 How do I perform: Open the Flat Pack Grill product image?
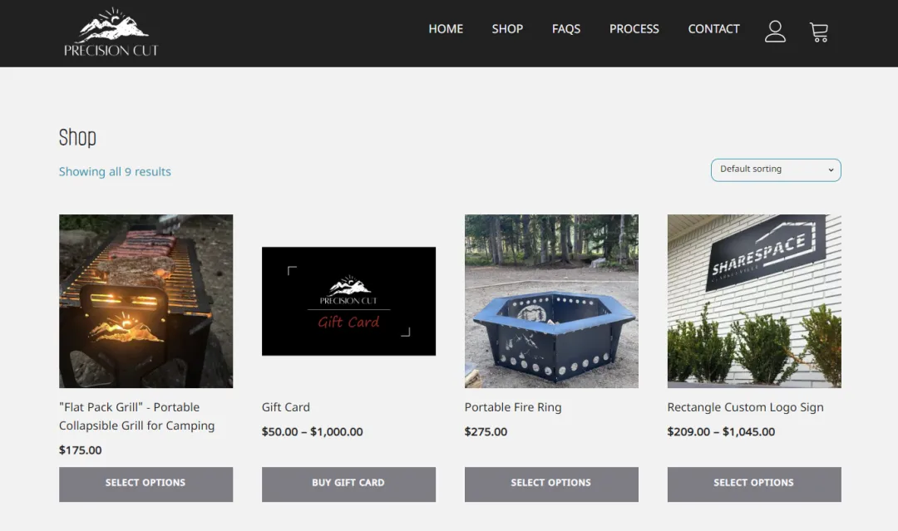pos(146,301)
